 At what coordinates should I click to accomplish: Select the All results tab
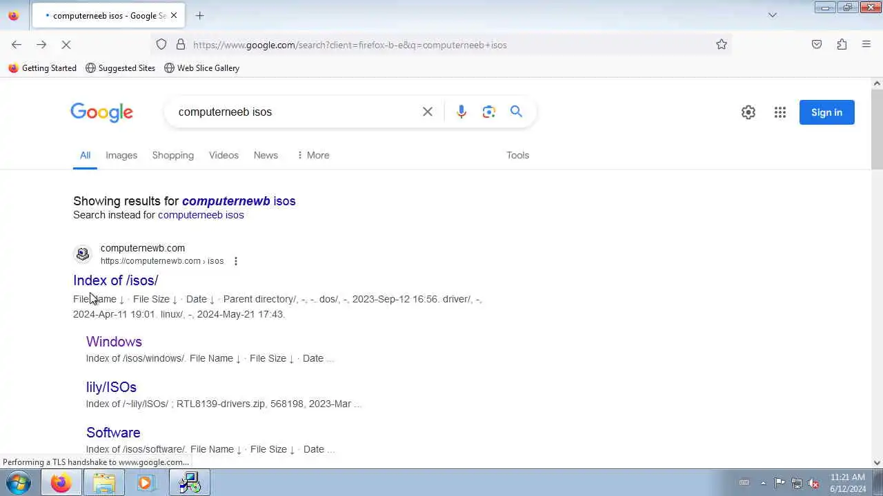tap(85, 155)
